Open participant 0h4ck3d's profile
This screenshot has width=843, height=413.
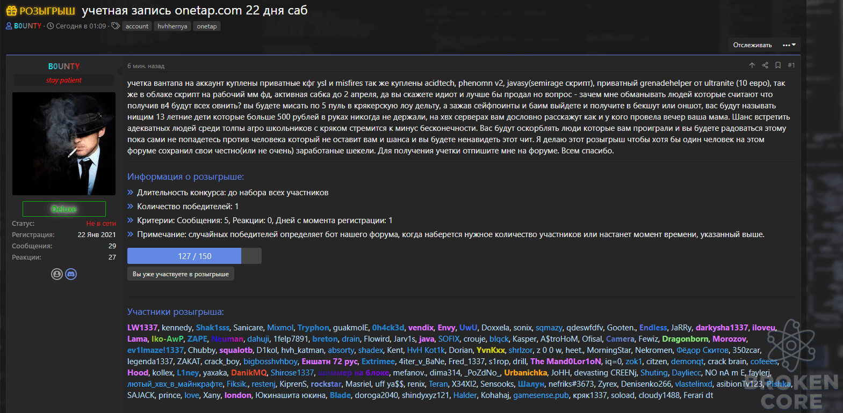tap(388, 328)
